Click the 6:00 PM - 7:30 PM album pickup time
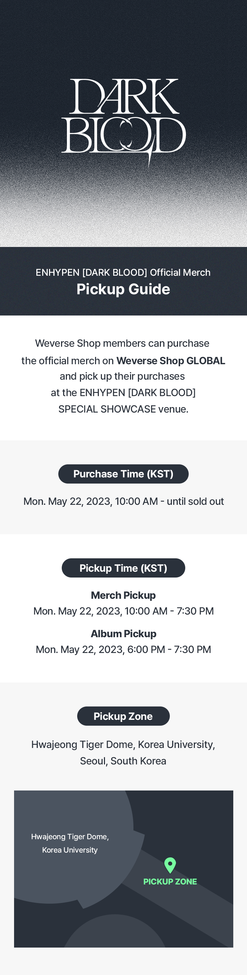This screenshot has height=975, width=247. 123,650
